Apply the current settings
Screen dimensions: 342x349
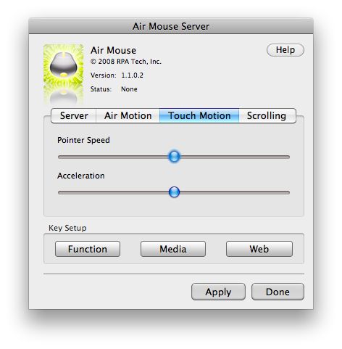218,292
